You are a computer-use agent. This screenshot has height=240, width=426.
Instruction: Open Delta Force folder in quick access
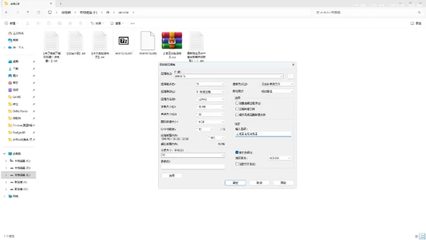tap(20, 111)
